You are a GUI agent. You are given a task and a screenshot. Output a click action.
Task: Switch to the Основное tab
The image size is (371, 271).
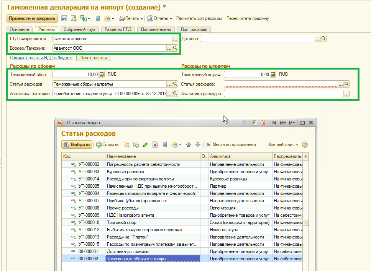pos(20,29)
